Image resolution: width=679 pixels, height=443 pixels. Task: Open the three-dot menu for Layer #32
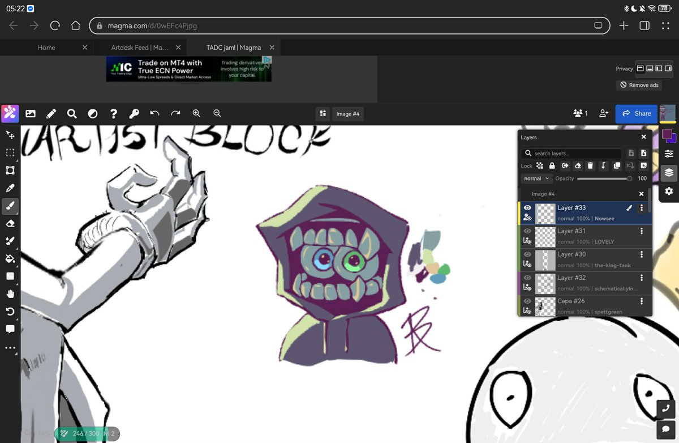tap(642, 278)
